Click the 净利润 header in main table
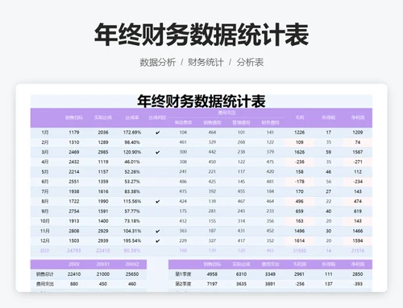 pos(358,117)
